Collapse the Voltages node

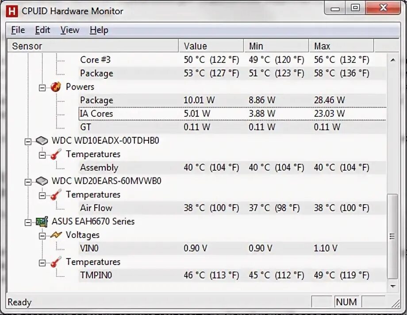[42, 236]
